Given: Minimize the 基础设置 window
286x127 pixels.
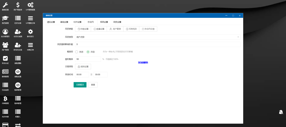Looking at the screenshot, I should [226, 16].
